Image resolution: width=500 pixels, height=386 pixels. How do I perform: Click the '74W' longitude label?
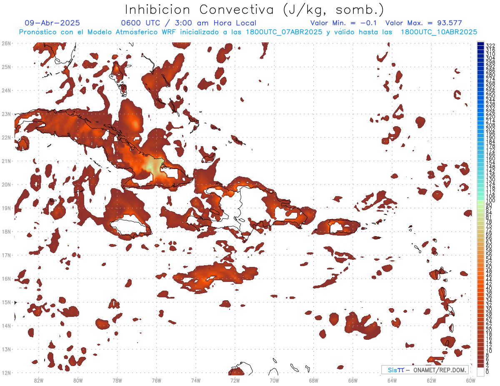(x=196, y=380)
